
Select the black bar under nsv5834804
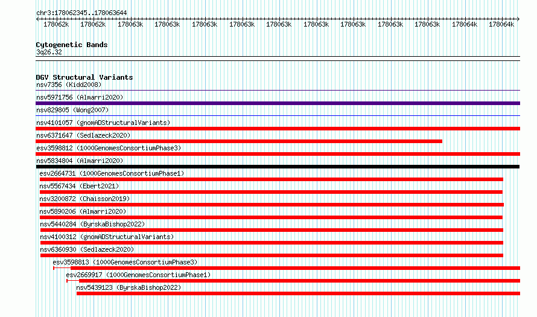click(278, 167)
